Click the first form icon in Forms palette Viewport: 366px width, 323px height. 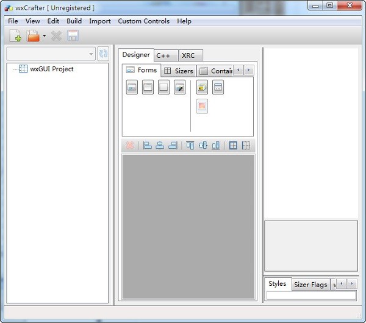132,87
